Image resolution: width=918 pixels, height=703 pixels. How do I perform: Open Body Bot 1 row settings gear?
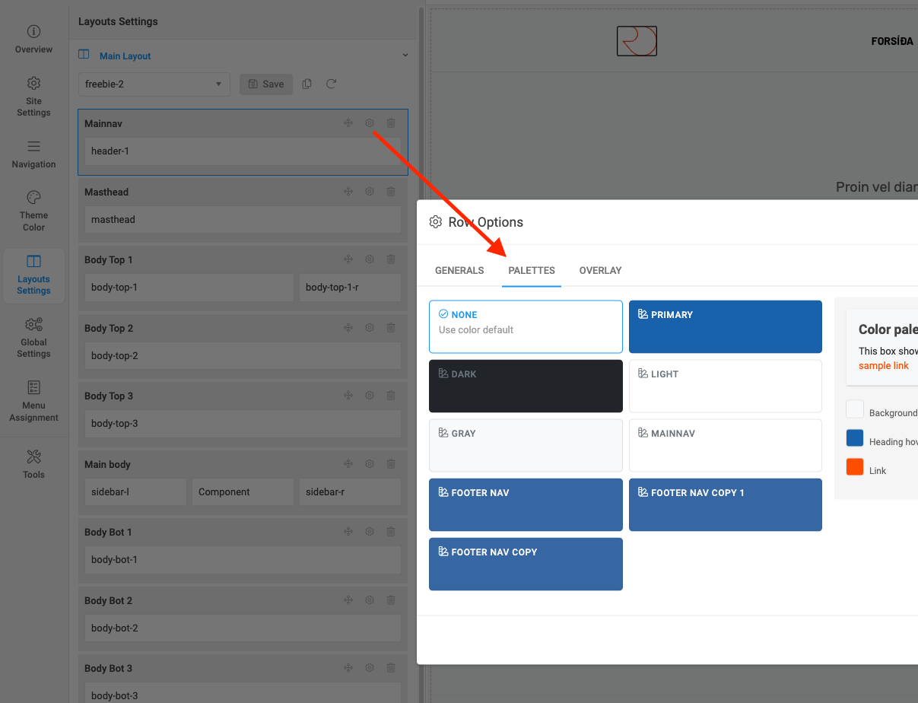click(370, 532)
